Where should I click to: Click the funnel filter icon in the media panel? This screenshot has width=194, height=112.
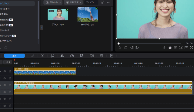(102, 2)
